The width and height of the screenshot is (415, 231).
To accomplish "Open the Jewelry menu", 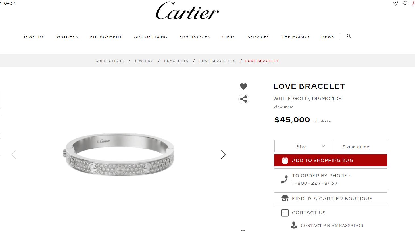I will pyautogui.click(x=34, y=37).
